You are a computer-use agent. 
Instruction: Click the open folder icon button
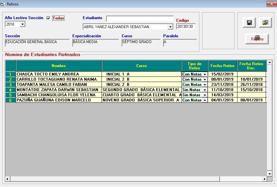click(265, 23)
